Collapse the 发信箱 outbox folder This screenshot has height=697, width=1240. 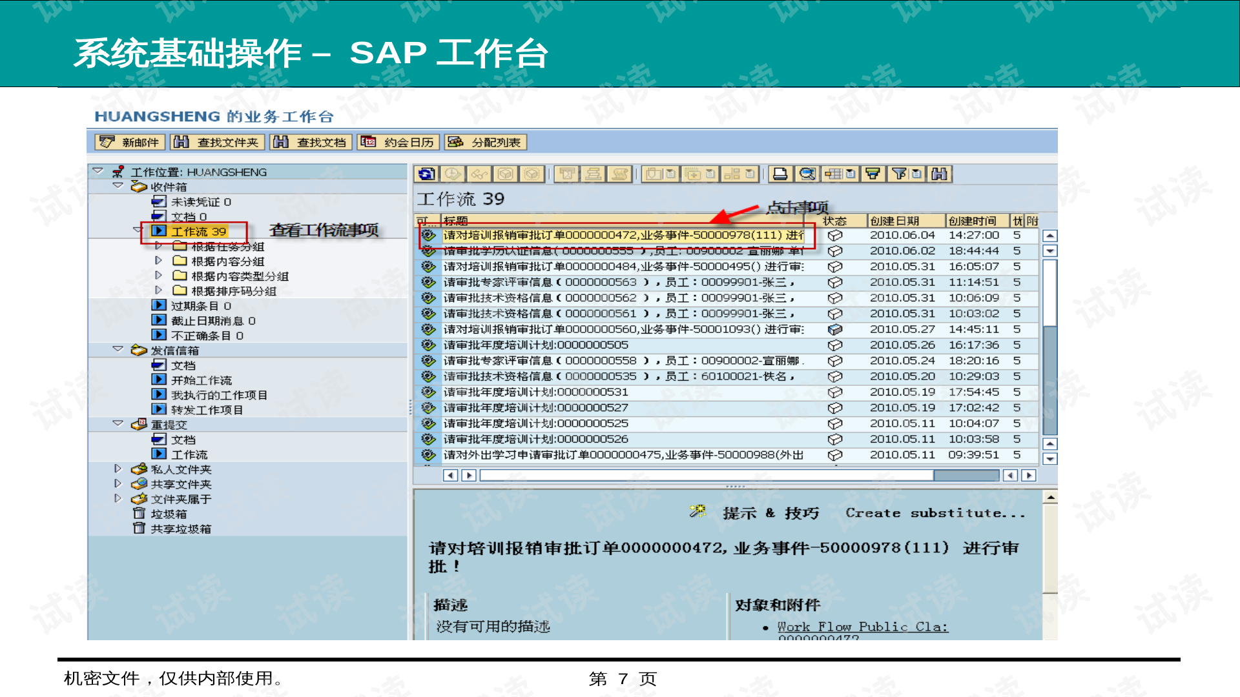118,349
